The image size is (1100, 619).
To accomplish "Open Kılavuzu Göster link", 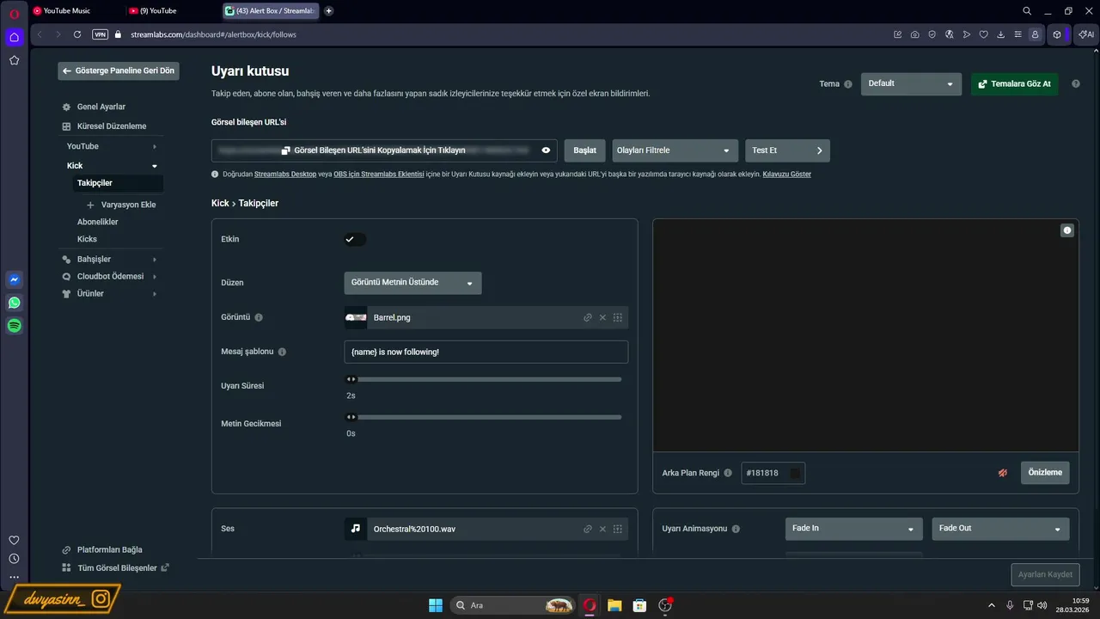I will (787, 175).
